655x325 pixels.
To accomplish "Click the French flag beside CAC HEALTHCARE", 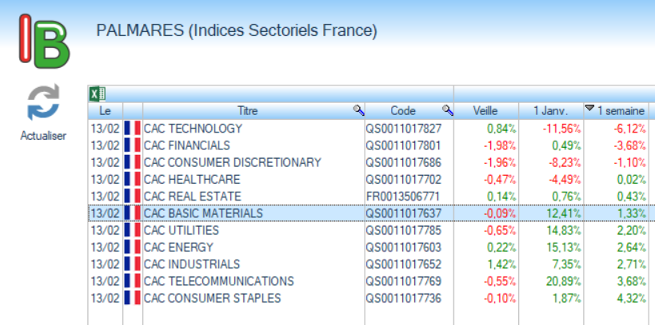I will pos(132,179).
